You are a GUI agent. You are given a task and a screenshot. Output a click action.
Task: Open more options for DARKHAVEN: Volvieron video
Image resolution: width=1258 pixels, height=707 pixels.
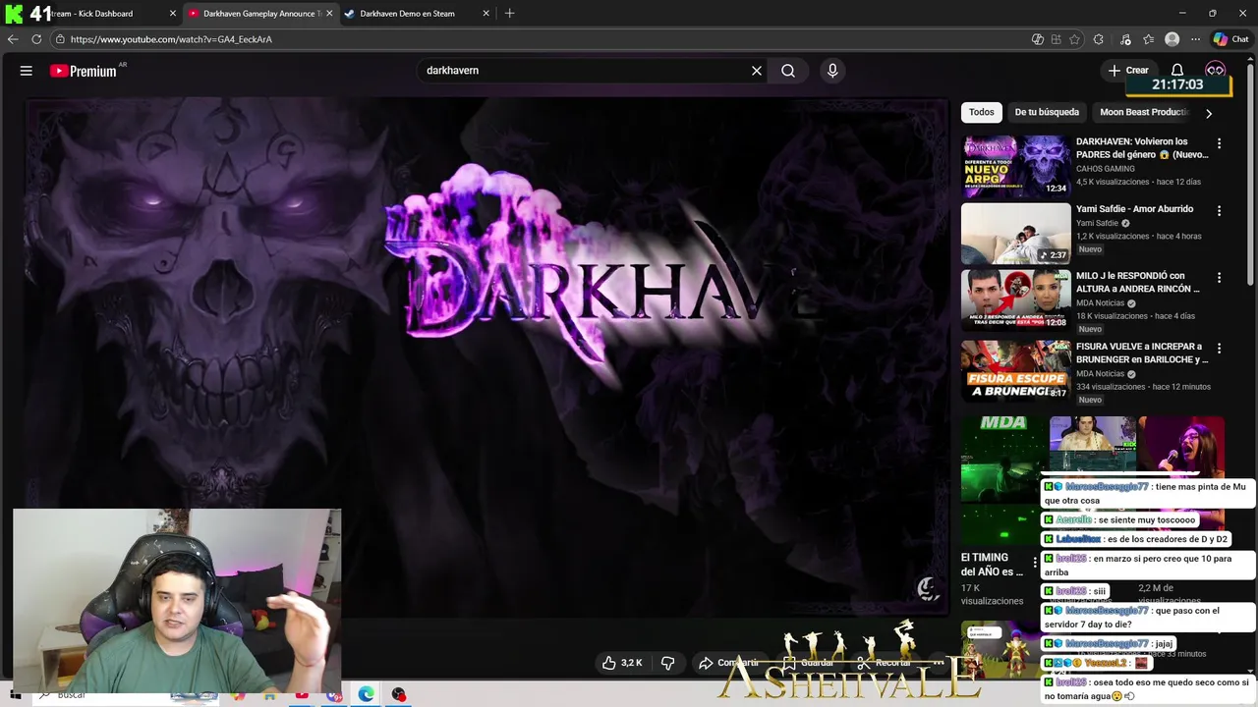click(1219, 143)
